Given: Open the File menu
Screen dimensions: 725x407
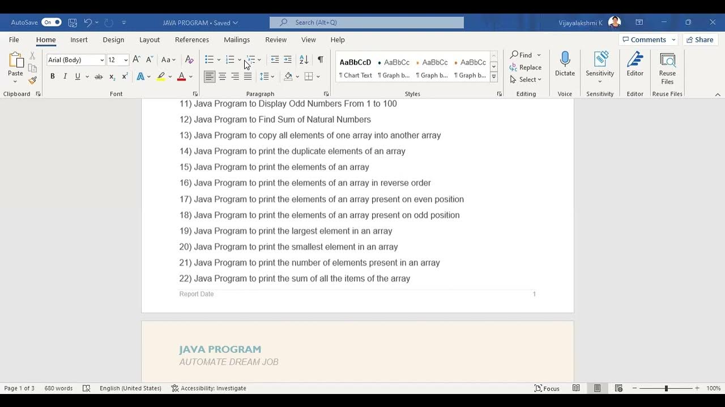Looking at the screenshot, I should (x=14, y=40).
